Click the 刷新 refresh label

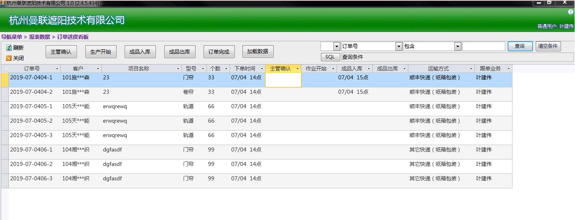tap(18, 48)
